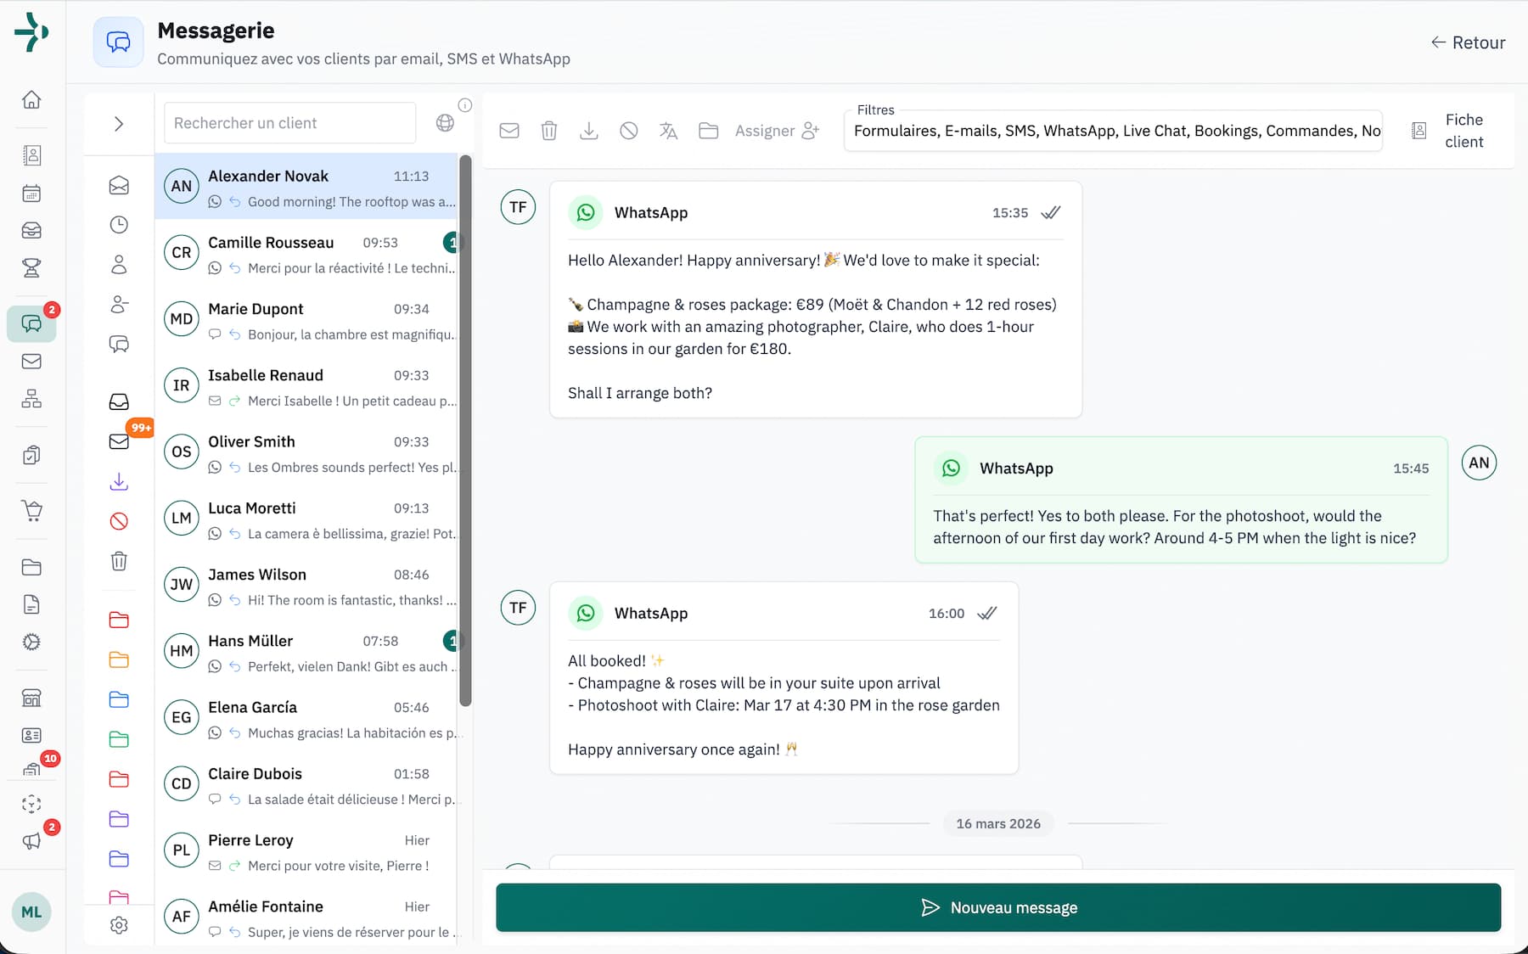
Task: Open the Filtres dropdown field
Action: [x=1112, y=131]
